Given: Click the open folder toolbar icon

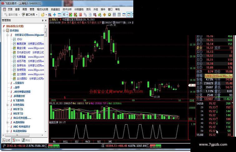Looking at the screenshot, I should [x=43, y=15].
